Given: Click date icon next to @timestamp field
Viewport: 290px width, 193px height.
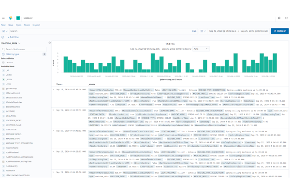Looking at the screenshot, I should [3, 89].
